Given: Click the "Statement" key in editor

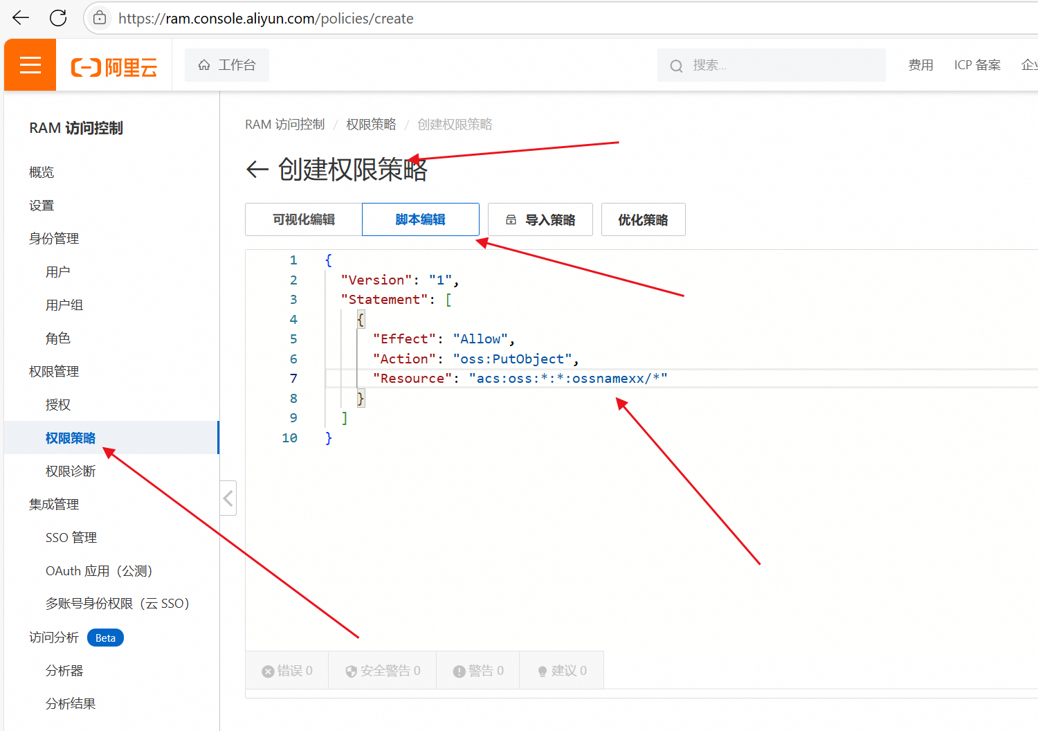Looking at the screenshot, I should click(x=384, y=300).
